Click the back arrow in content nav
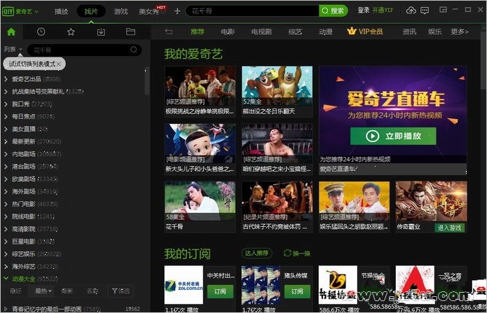Screen dimensions: 487x313 pyautogui.click(x=168, y=32)
